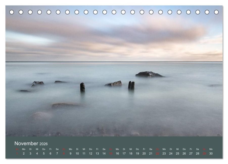Click the angled rock between the wooden posts
The width and height of the screenshot is (228, 164).
(114, 84)
